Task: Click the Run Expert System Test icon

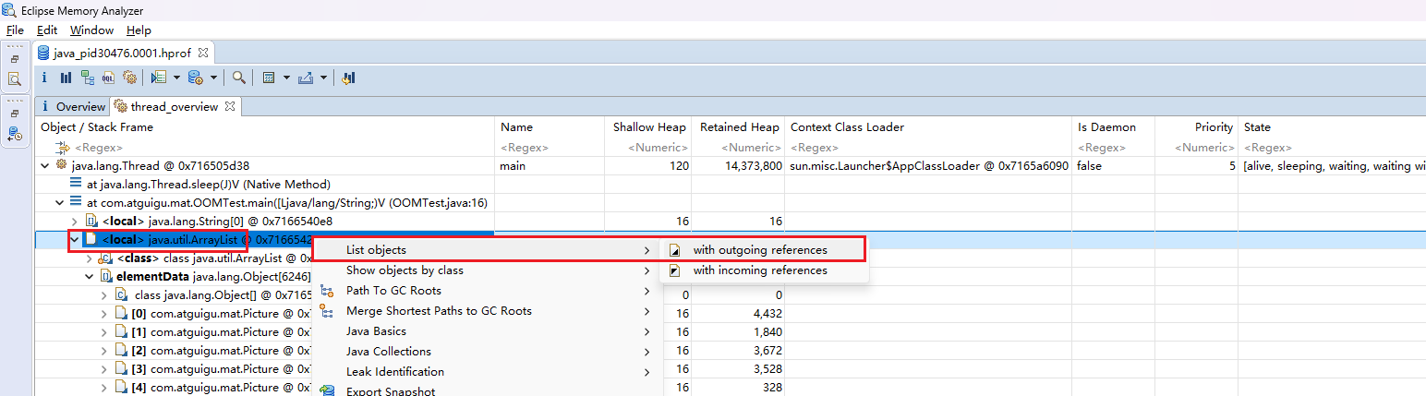Action: [159, 78]
